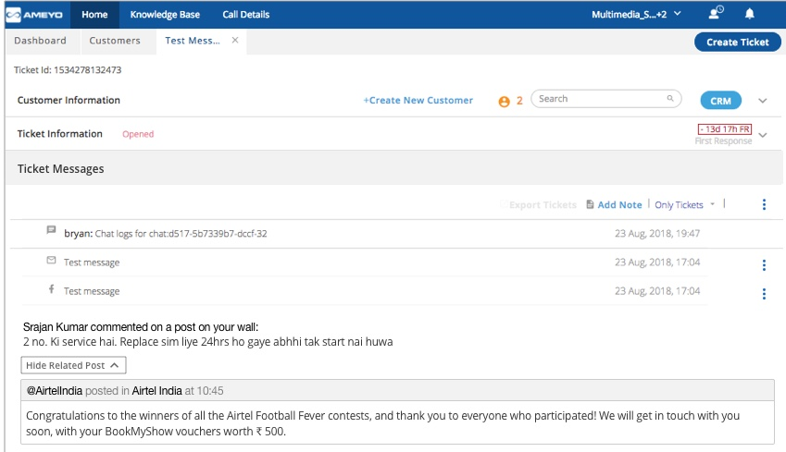Click the Create Ticket button
This screenshot has height=452, width=786.
pyautogui.click(x=737, y=42)
